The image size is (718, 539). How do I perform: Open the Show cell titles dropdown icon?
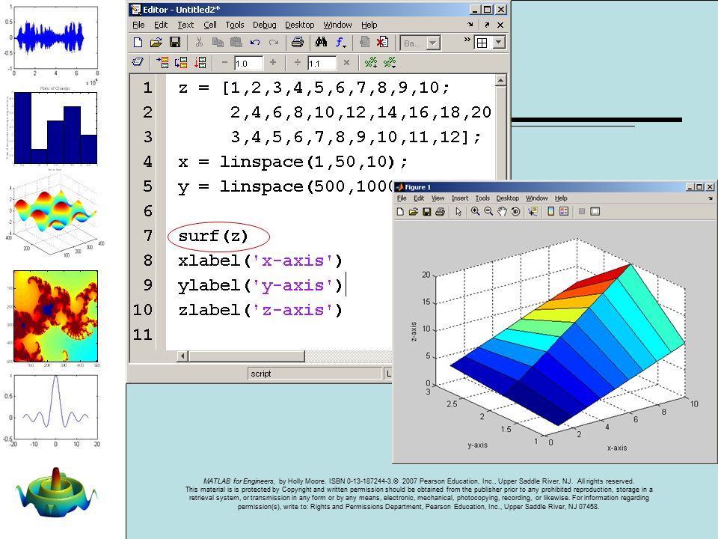coord(390,62)
